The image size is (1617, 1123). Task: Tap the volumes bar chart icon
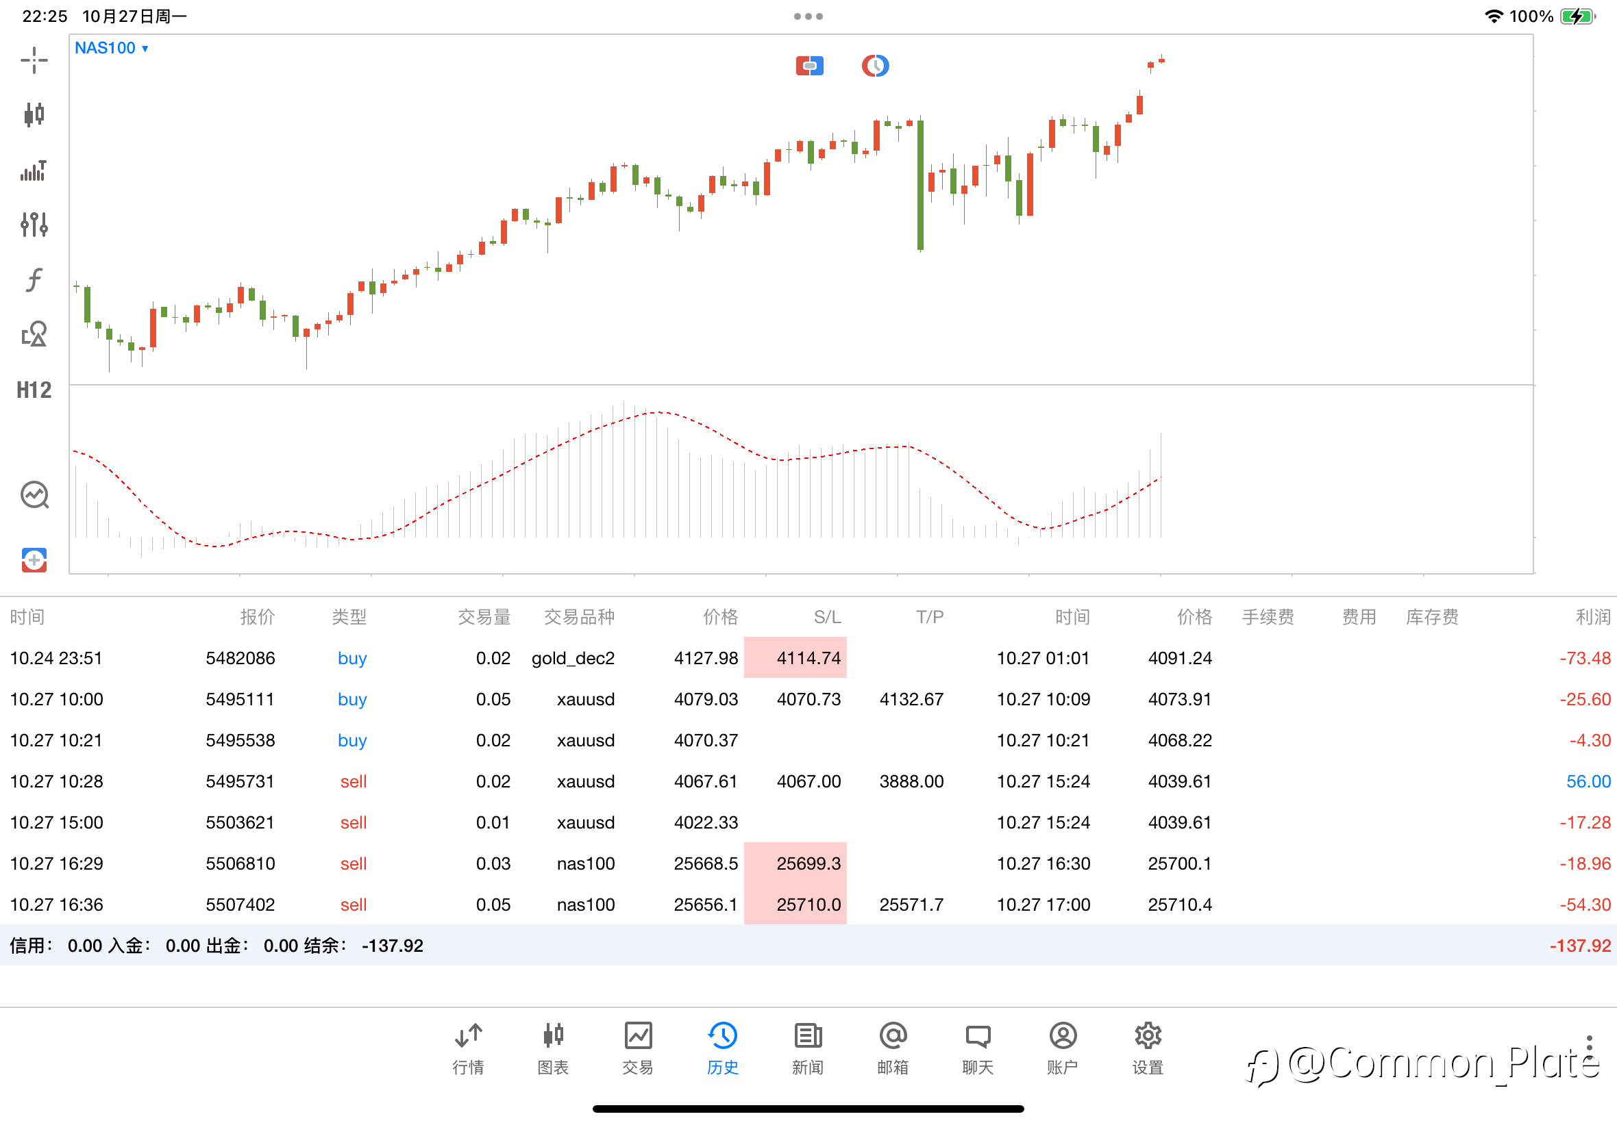point(34,171)
